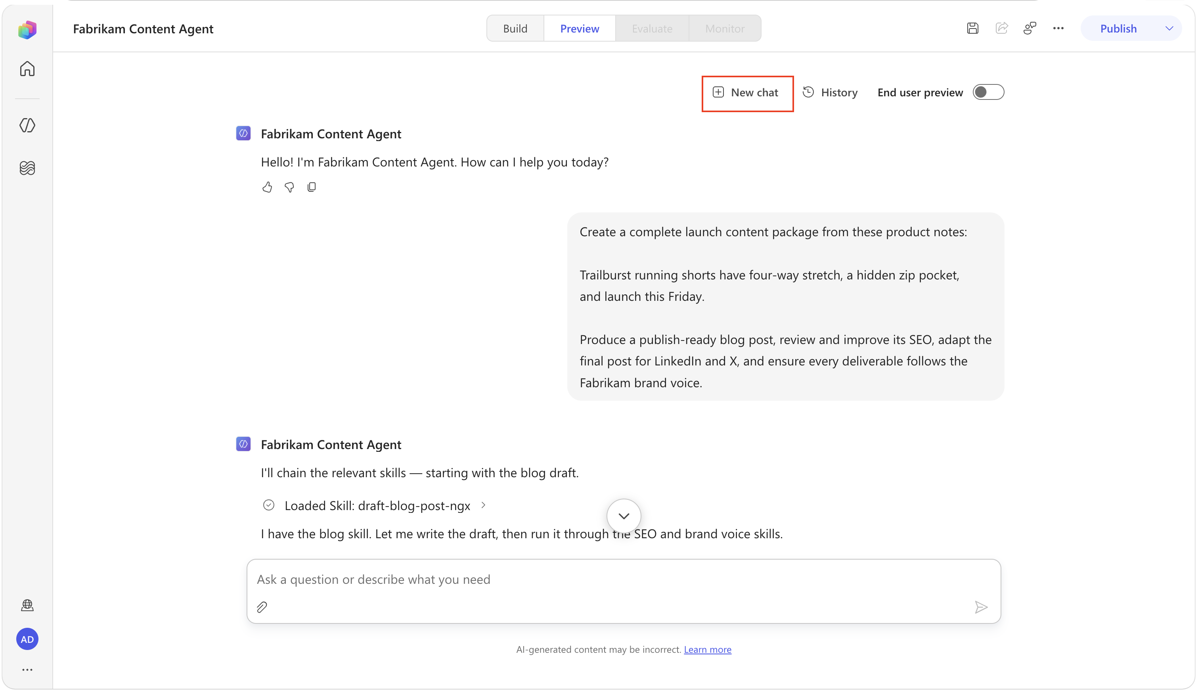Click the 'I'll chain the relevant skills' line
The image size is (1198, 692).
click(420, 473)
